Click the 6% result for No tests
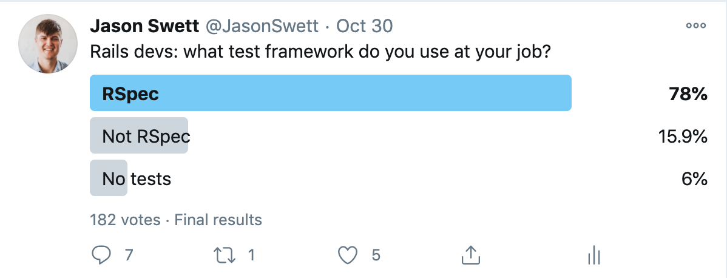 (x=695, y=178)
